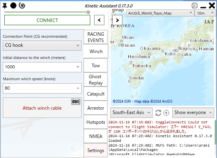This screenshot has width=217, height=158.
Task: Click Attach winch cable button
Action: (42, 108)
